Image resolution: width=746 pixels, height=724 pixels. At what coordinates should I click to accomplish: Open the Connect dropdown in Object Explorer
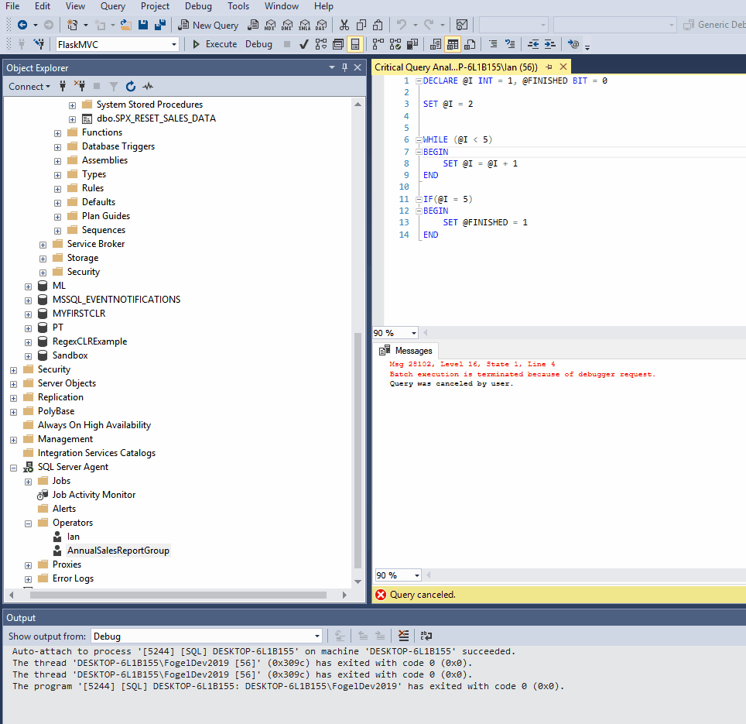[29, 87]
